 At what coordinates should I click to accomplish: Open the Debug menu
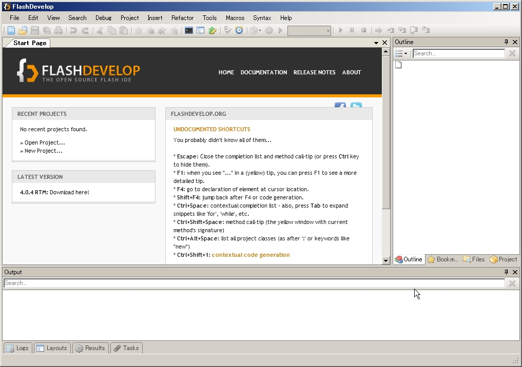(x=103, y=18)
